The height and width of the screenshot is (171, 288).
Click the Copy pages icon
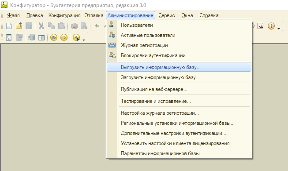[x=51, y=26]
